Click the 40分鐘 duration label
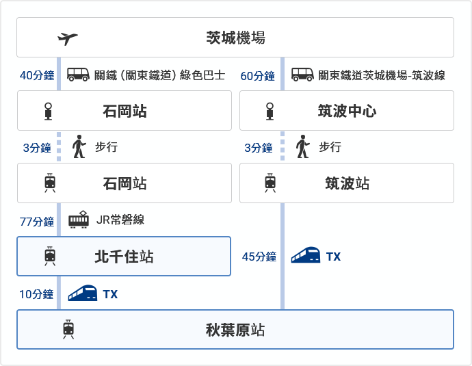The height and width of the screenshot is (366, 472). (x=37, y=75)
